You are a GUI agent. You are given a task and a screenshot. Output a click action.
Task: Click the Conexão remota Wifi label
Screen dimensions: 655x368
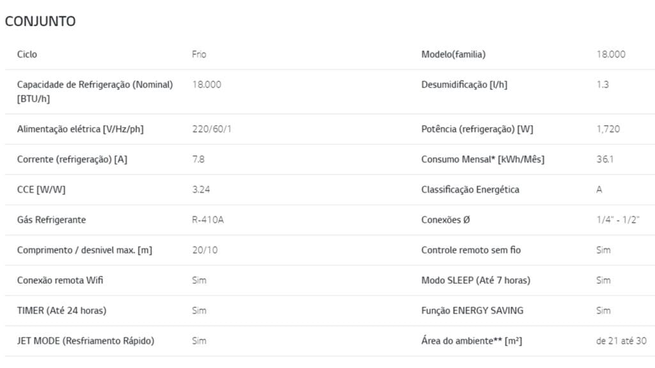60,280
